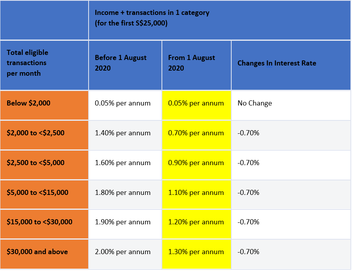Select the '$5,000 to <$15,000' row label

[x=38, y=193]
